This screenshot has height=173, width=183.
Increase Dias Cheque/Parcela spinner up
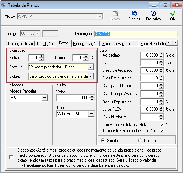pos(161,92)
